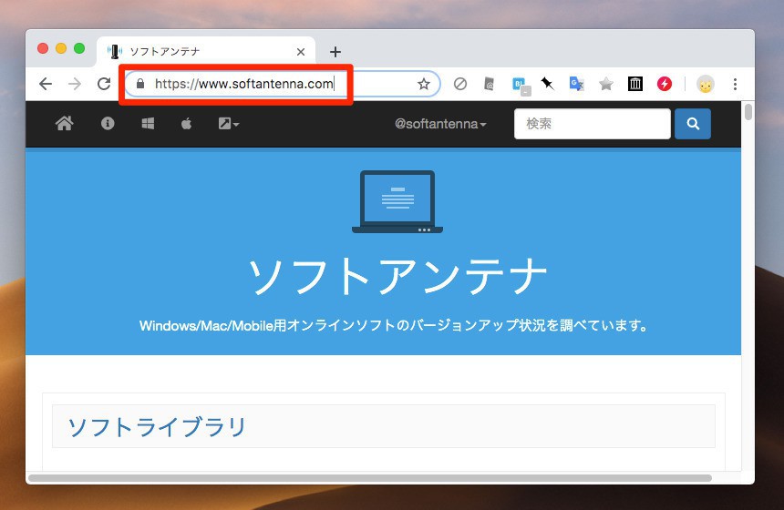Open a new tab with plus button
This screenshot has height=510, width=784.
pyautogui.click(x=335, y=52)
